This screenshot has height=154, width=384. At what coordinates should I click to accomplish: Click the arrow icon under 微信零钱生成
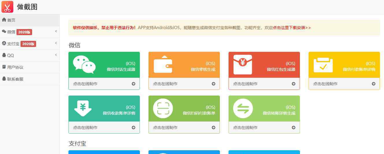tap(214, 84)
